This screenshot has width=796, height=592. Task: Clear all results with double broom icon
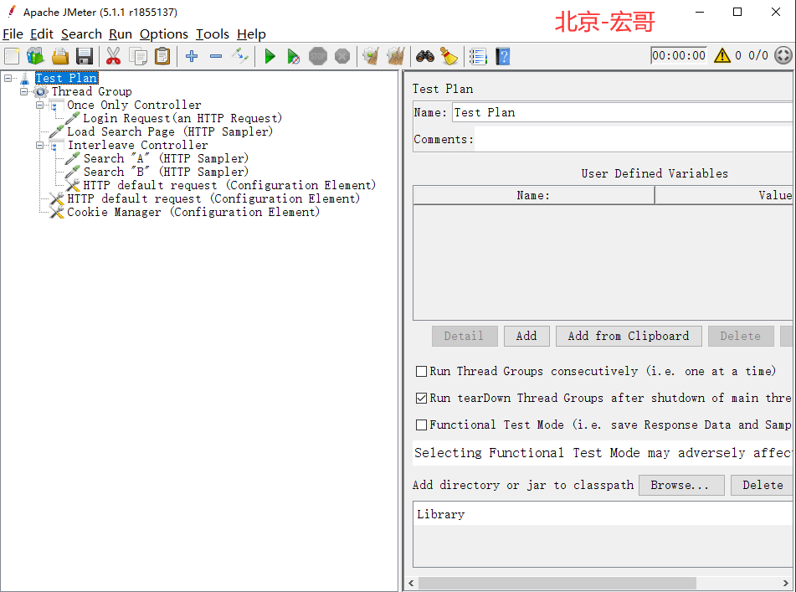pyautogui.click(x=396, y=56)
